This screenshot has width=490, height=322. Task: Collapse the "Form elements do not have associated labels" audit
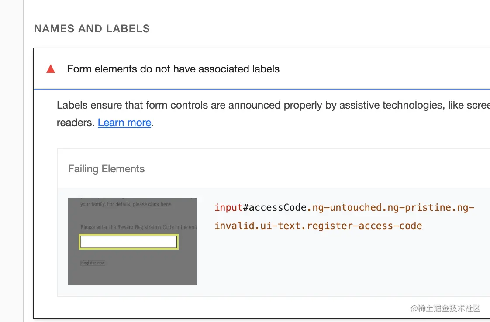173,69
